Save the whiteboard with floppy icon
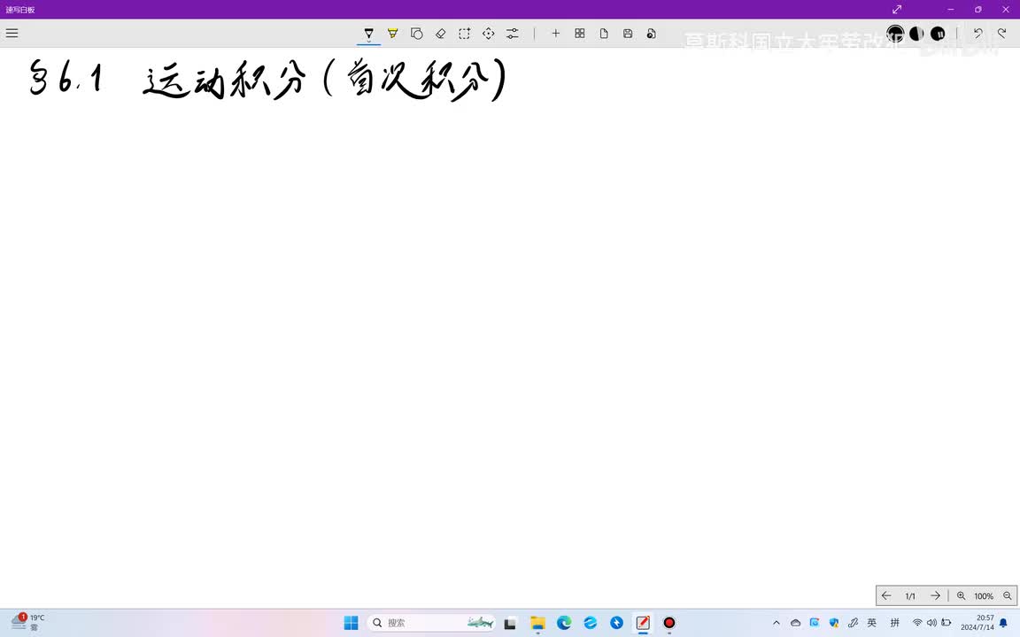The height and width of the screenshot is (637, 1020). (x=628, y=33)
